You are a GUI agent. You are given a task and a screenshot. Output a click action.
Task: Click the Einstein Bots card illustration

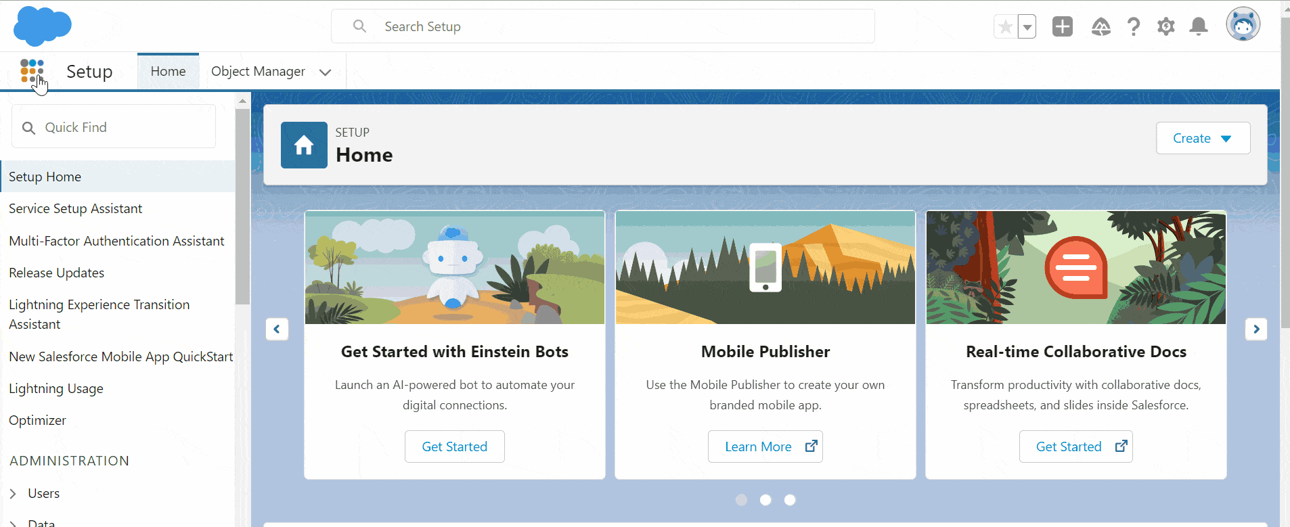click(455, 268)
